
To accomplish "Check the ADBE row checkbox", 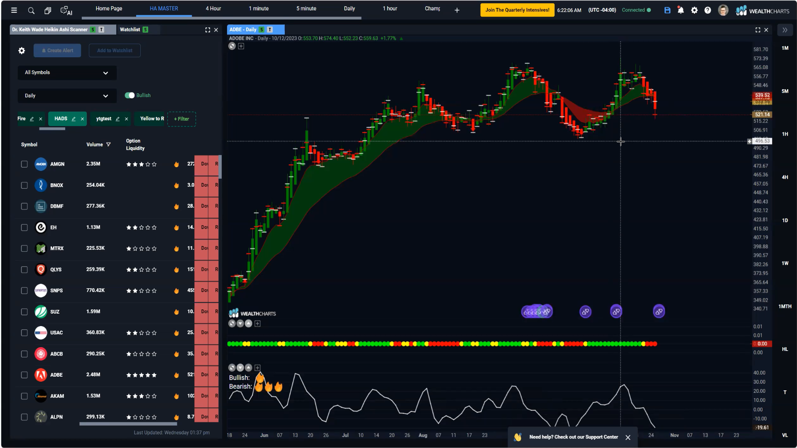I will pyautogui.click(x=24, y=375).
